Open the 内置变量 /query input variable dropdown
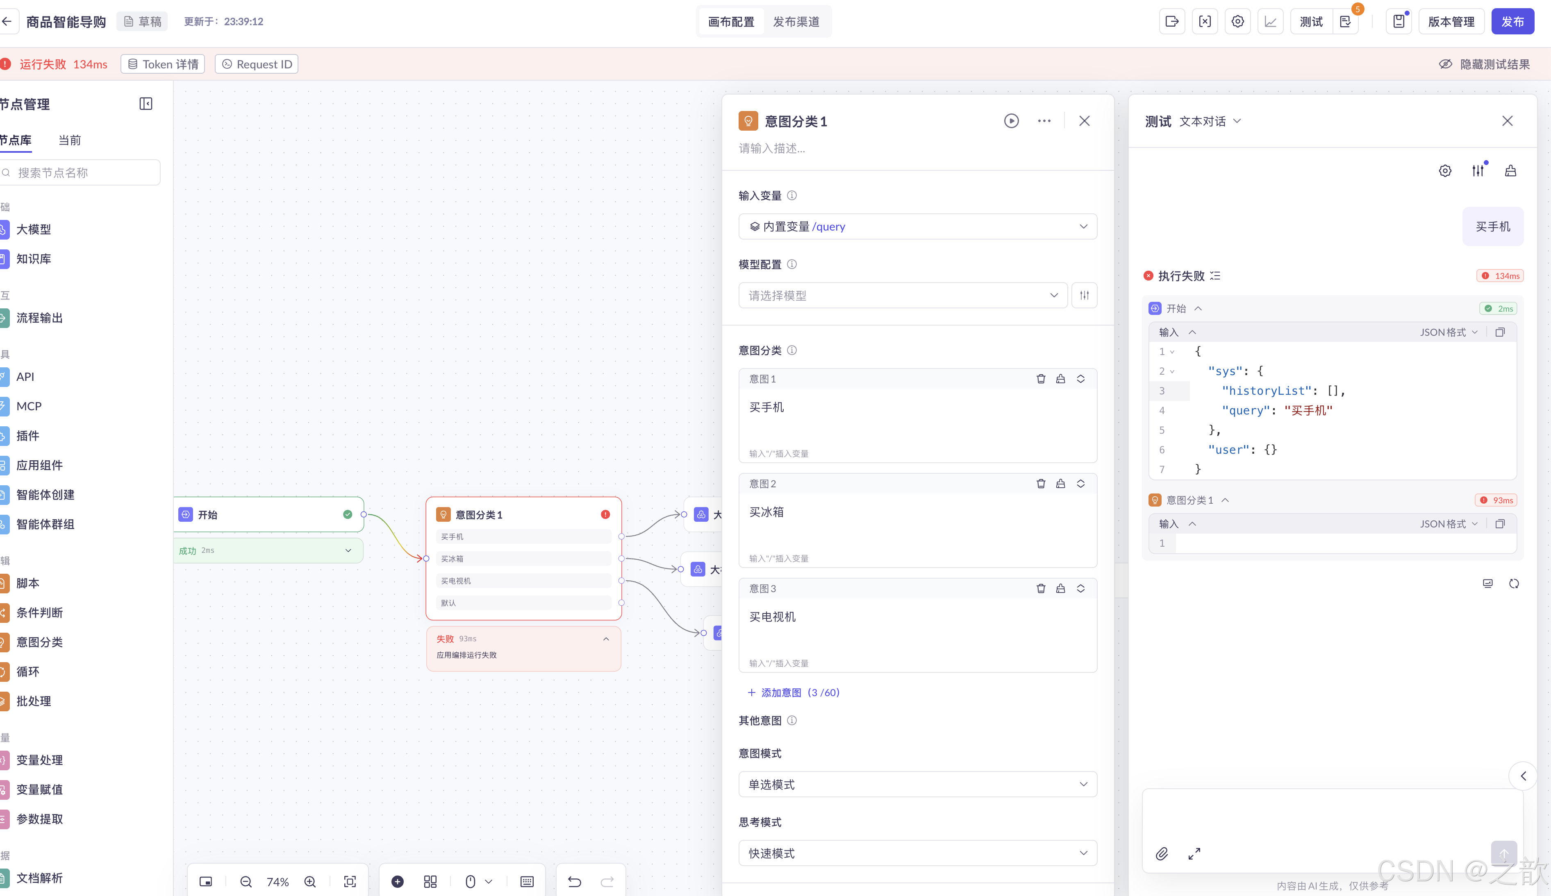1551x896 pixels. click(x=917, y=226)
